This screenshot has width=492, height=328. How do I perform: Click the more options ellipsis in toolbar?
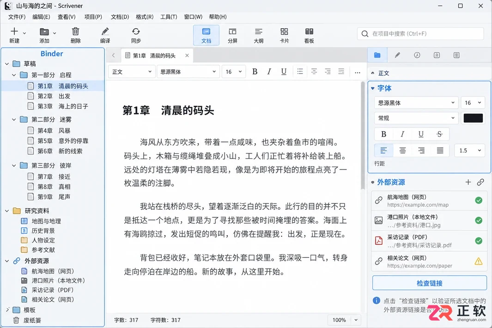tap(358, 72)
